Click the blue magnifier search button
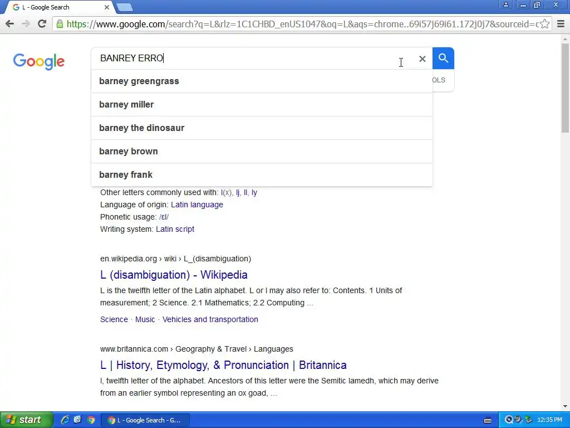570x428 pixels. pyautogui.click(x=443, y=58)
